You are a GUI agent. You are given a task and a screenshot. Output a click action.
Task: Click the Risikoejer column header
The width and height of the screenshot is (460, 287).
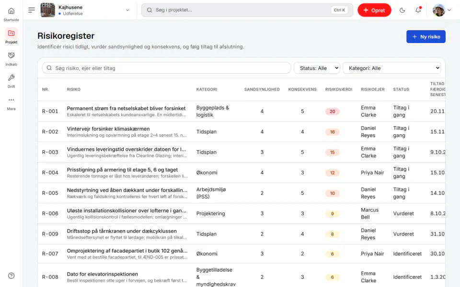point(373,89)
